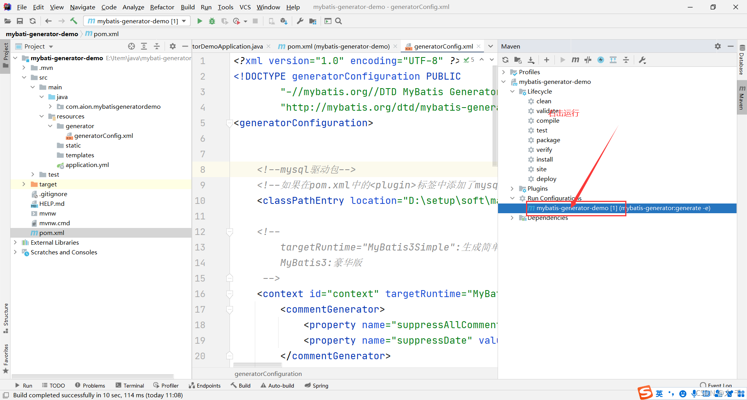This screenshot has width=747, height=400.
Task: Expand Dependencies node in Maven panel
Action: (x=512, y=217)
